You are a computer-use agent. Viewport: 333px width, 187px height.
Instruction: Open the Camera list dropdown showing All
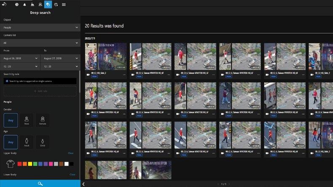tap(40, 43)
